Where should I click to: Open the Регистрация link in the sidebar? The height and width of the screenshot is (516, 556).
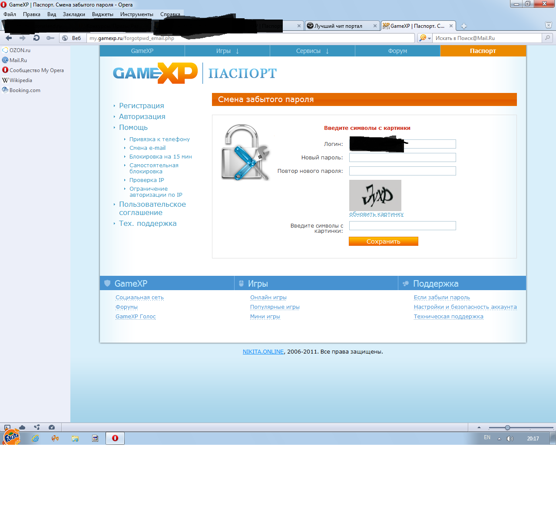click(141, 106)
